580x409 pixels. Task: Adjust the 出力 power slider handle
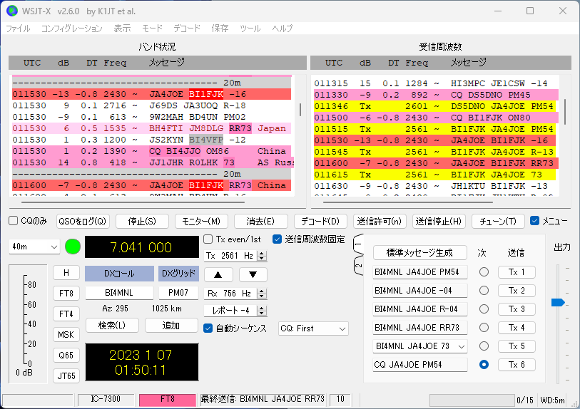tap(558, 303)
